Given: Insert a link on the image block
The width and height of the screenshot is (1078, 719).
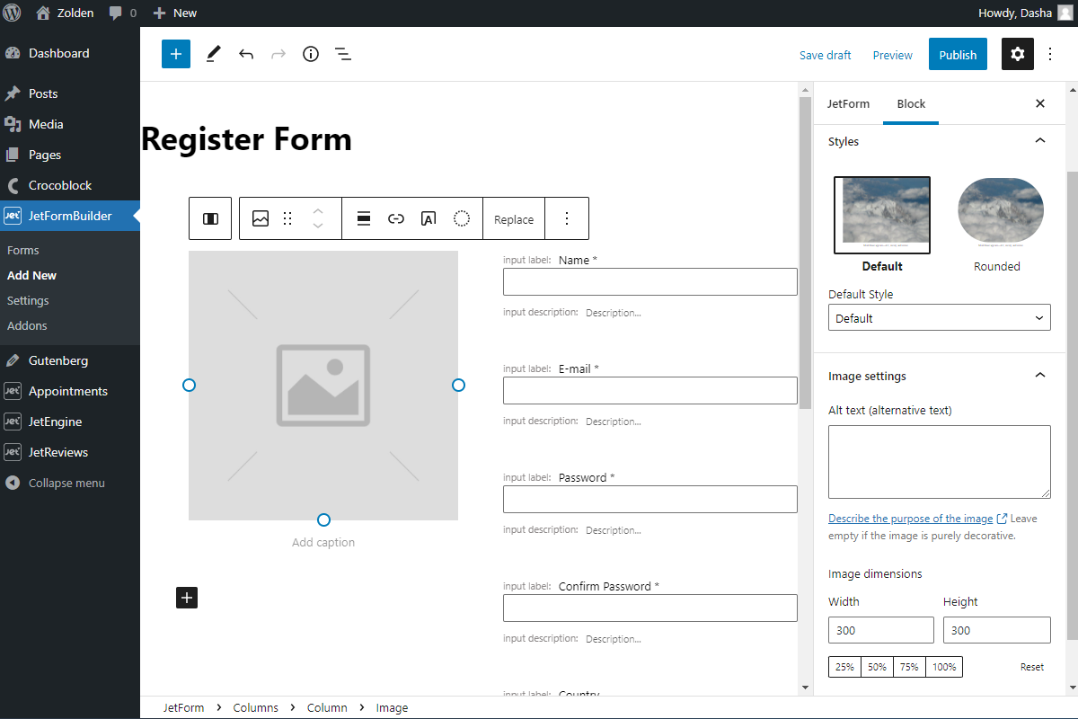Looking at the screenshot, I should pyautogui.click(x=396, y=218).
